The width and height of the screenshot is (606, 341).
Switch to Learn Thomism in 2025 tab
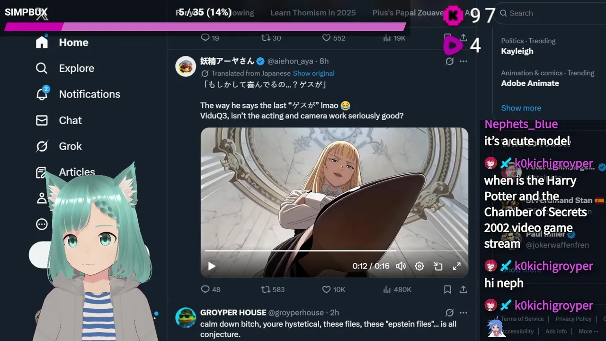[x=313, y=13]
